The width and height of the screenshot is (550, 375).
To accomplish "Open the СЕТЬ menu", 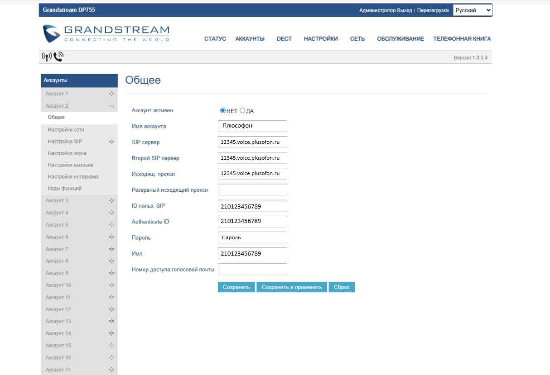I will 357,39.
